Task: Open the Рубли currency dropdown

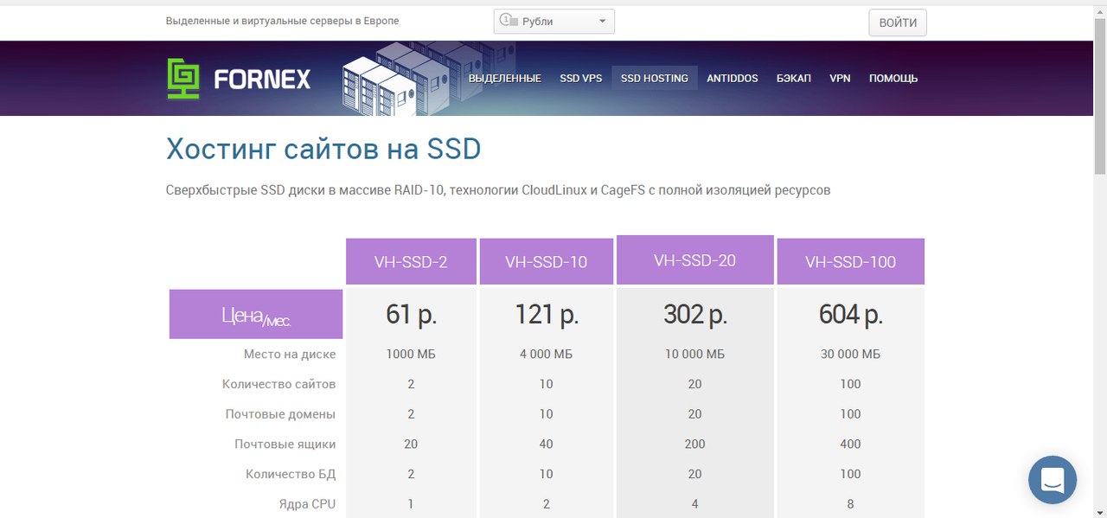Action: [553, 22]
